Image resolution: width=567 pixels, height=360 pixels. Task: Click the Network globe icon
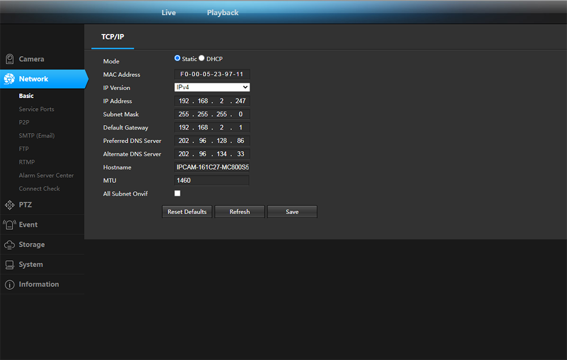click(x=9, y=79)
